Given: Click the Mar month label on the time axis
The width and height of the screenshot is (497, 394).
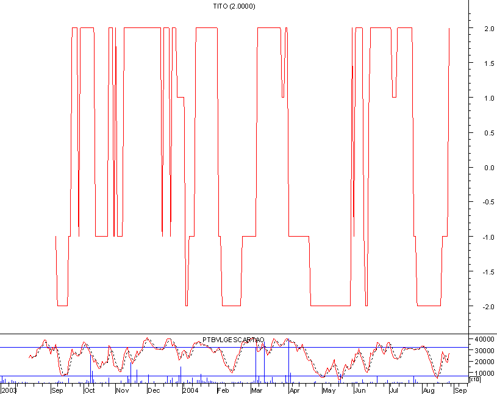Looking at the screenshot, I should pyautogui.click(x=257, y=390).
